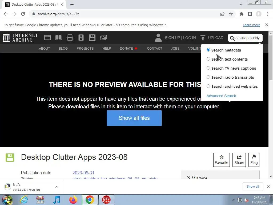Viewport: 273px width, 205px height.
Task: Click LOG IN link
Action: click(190, 38)
